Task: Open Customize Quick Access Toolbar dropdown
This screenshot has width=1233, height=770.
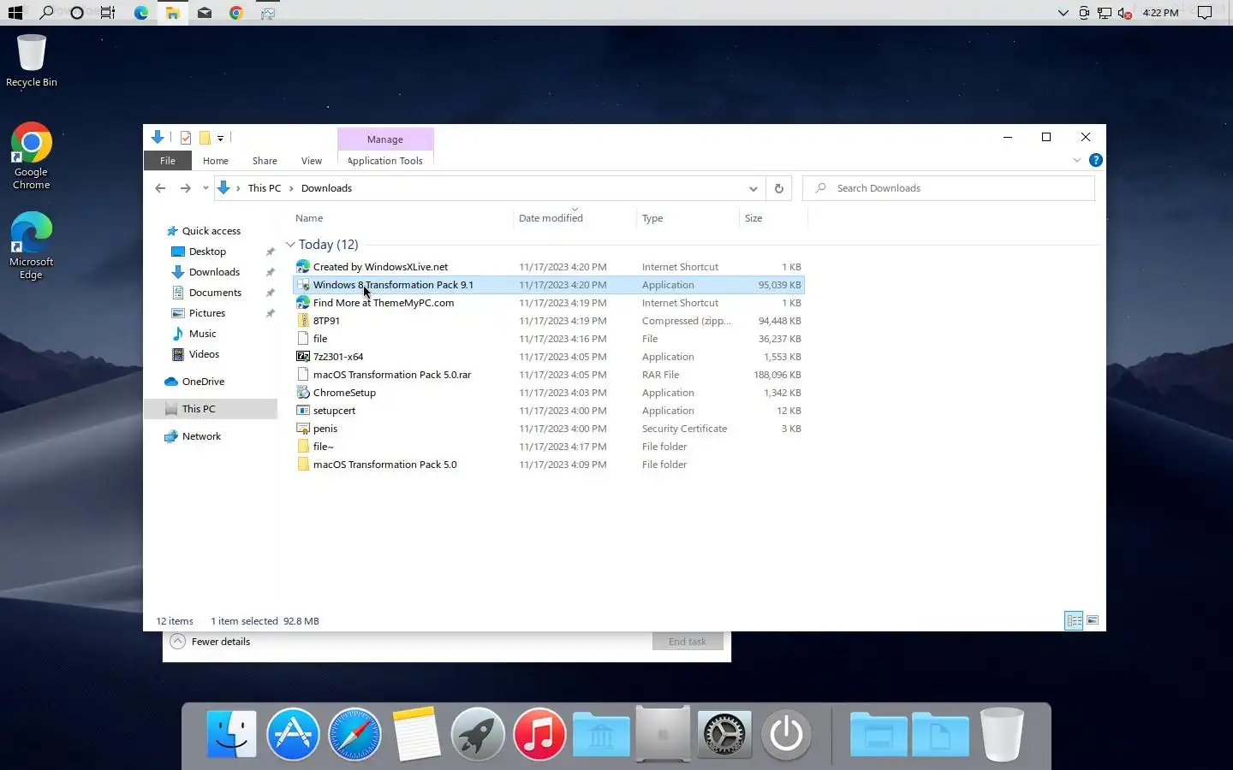Action: [220, 138]
